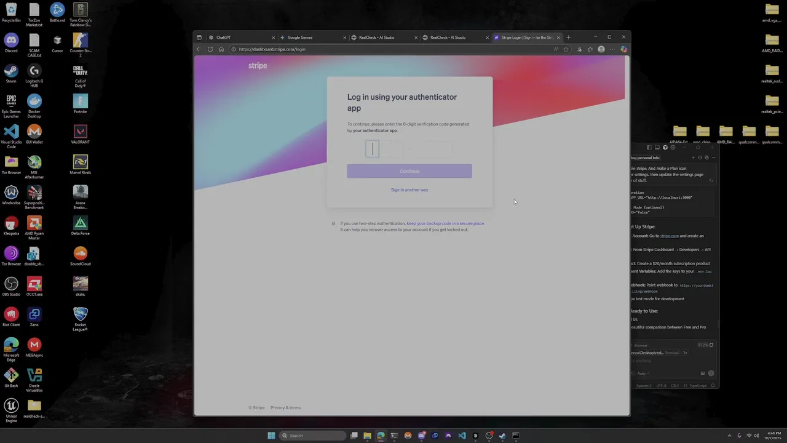
Task: Open browser profile avatar
Action: point(601,49)
